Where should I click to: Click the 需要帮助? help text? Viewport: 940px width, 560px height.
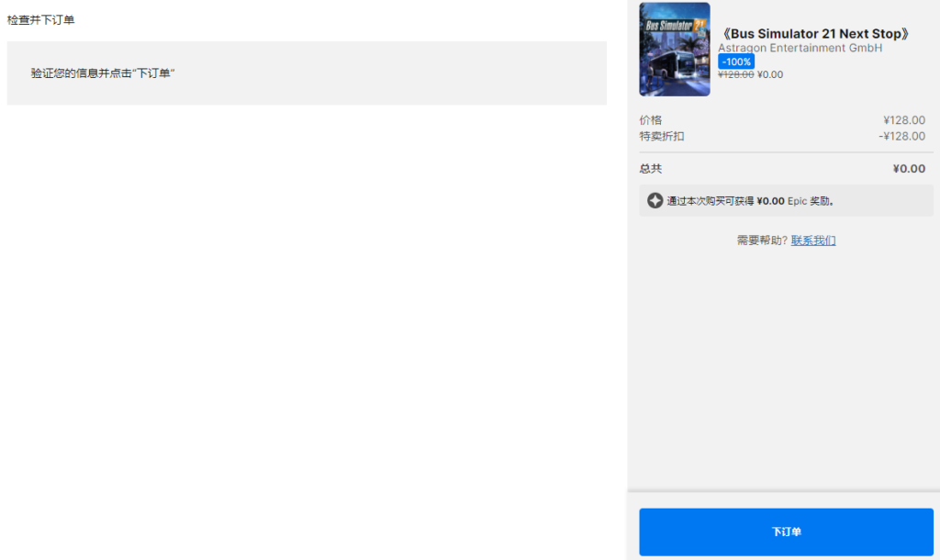[761, 241]
